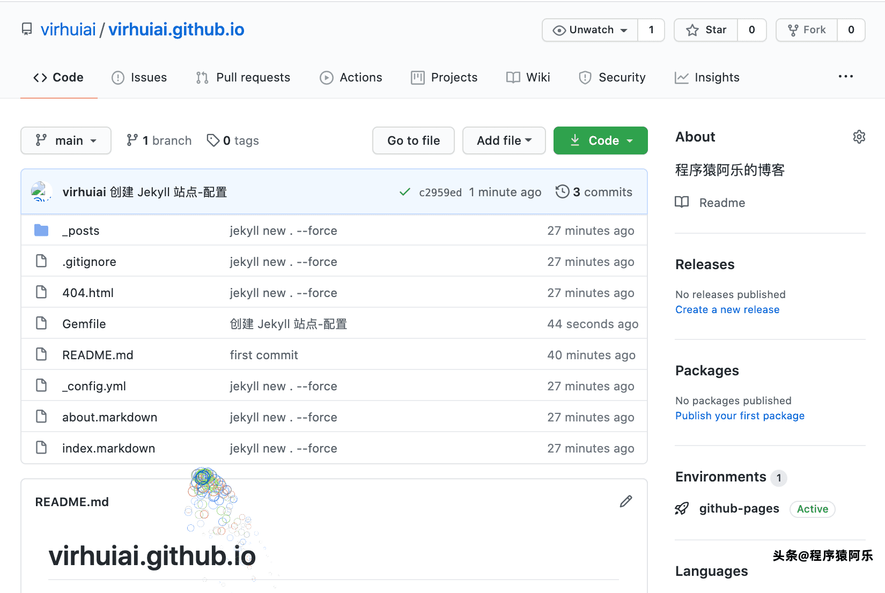Click the 404.html file icon
Screen dimensions: 885x593
point(41,292)
